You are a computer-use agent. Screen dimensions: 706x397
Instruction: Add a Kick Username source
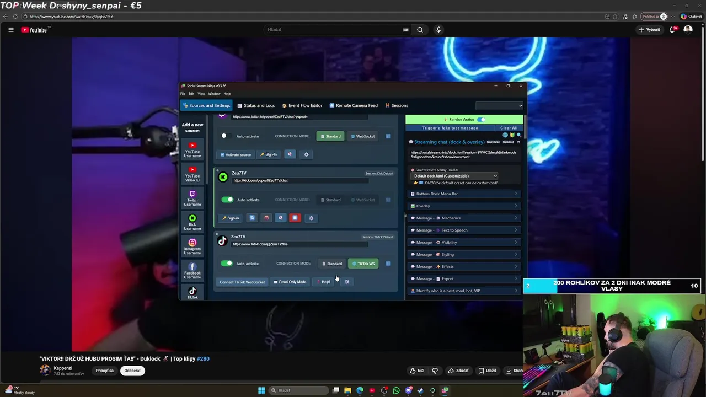click(x=192, y=223)
